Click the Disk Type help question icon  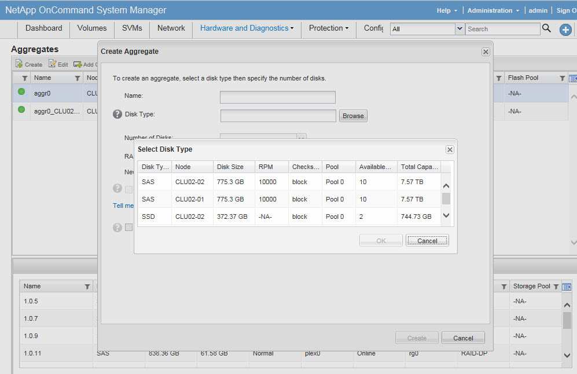tap(117, 114)
